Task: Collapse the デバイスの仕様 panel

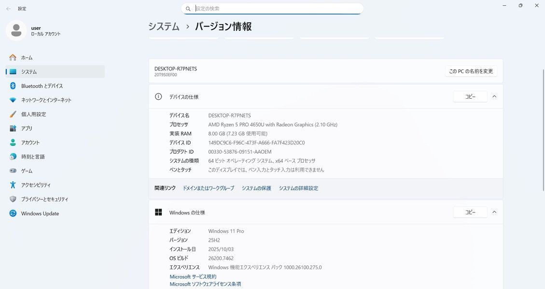Action: (x=494, y=96)
